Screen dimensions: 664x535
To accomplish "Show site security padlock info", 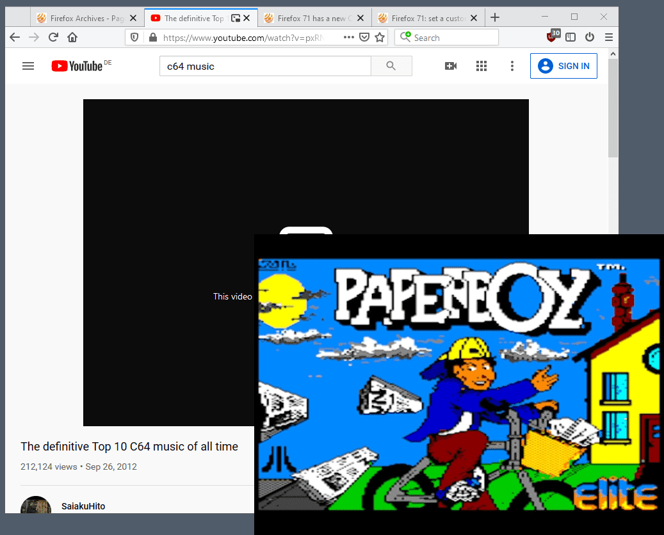I will 153,37.
